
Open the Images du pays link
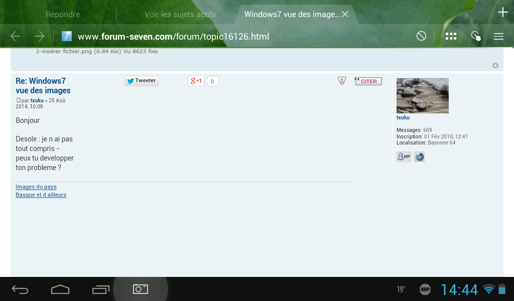tap(36, 187)
